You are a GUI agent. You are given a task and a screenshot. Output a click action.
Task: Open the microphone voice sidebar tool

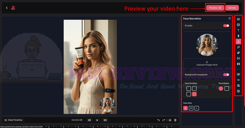(238, 36)
